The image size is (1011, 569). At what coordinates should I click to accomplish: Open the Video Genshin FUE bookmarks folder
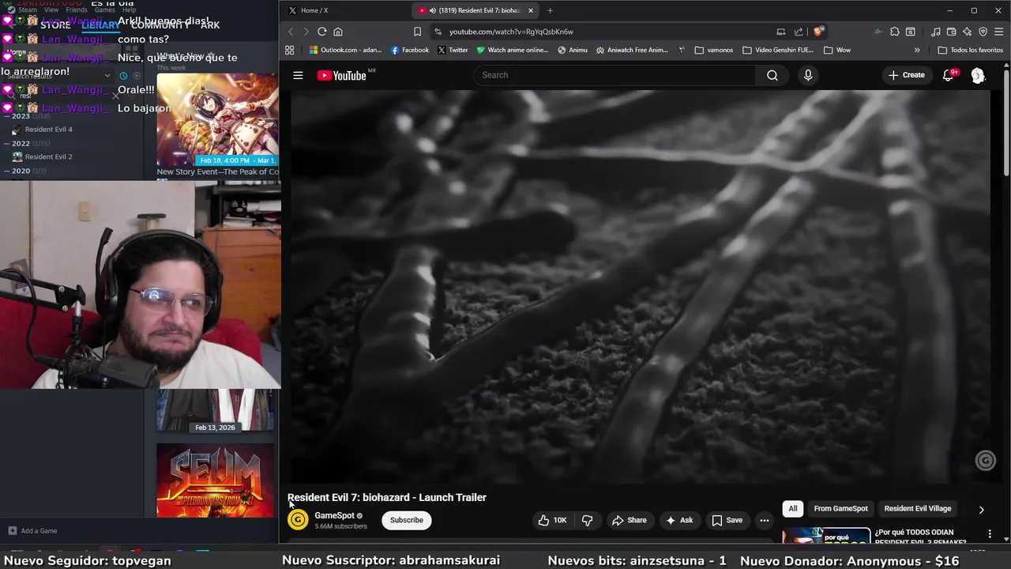tap(777, 50)
